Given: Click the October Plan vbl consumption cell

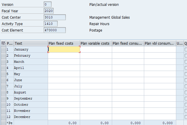Looking at the screenshot, I should tap(160, 105).
